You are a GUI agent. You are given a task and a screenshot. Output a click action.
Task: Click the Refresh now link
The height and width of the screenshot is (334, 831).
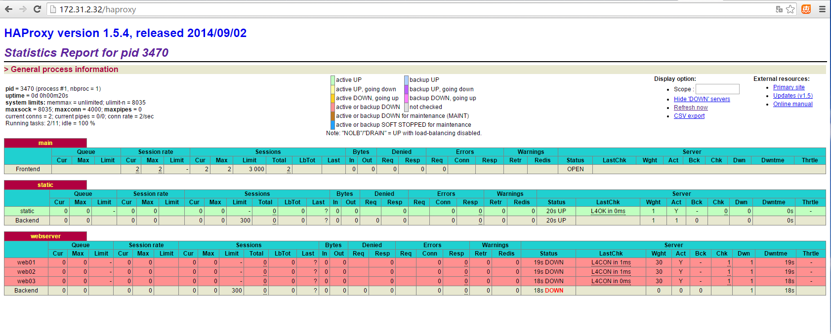691,108
